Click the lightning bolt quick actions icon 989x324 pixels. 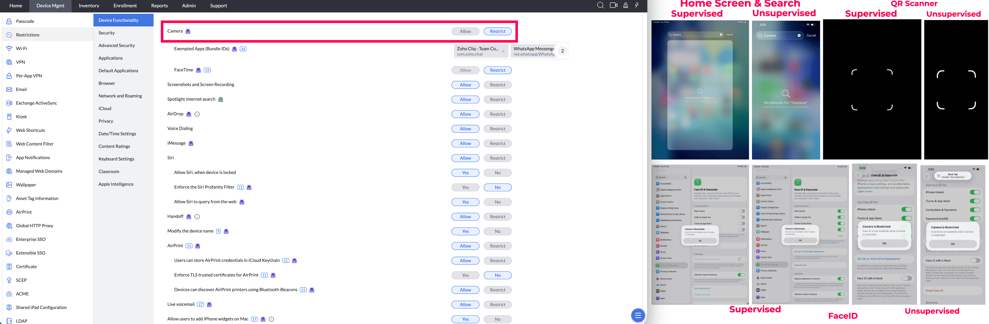636,5
